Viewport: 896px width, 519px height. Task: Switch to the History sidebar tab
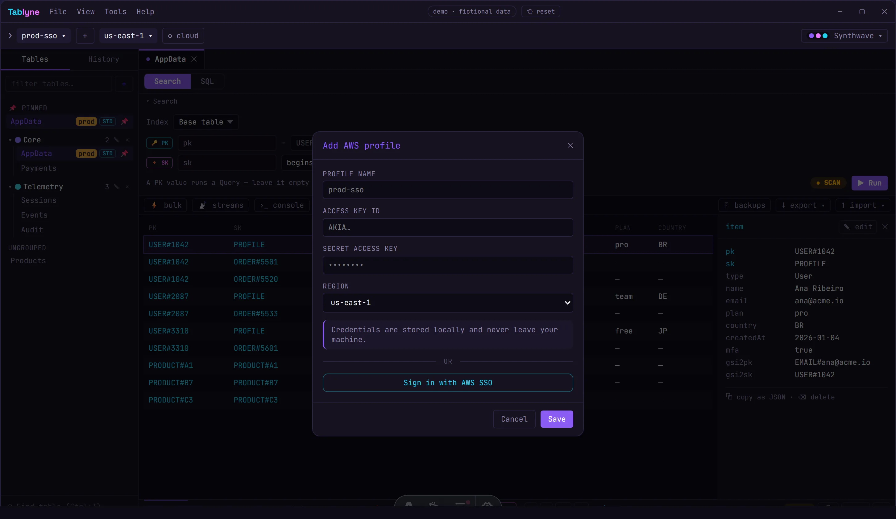pos(104,59)
